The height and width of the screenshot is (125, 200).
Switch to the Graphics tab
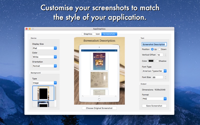tap(88, 34)
